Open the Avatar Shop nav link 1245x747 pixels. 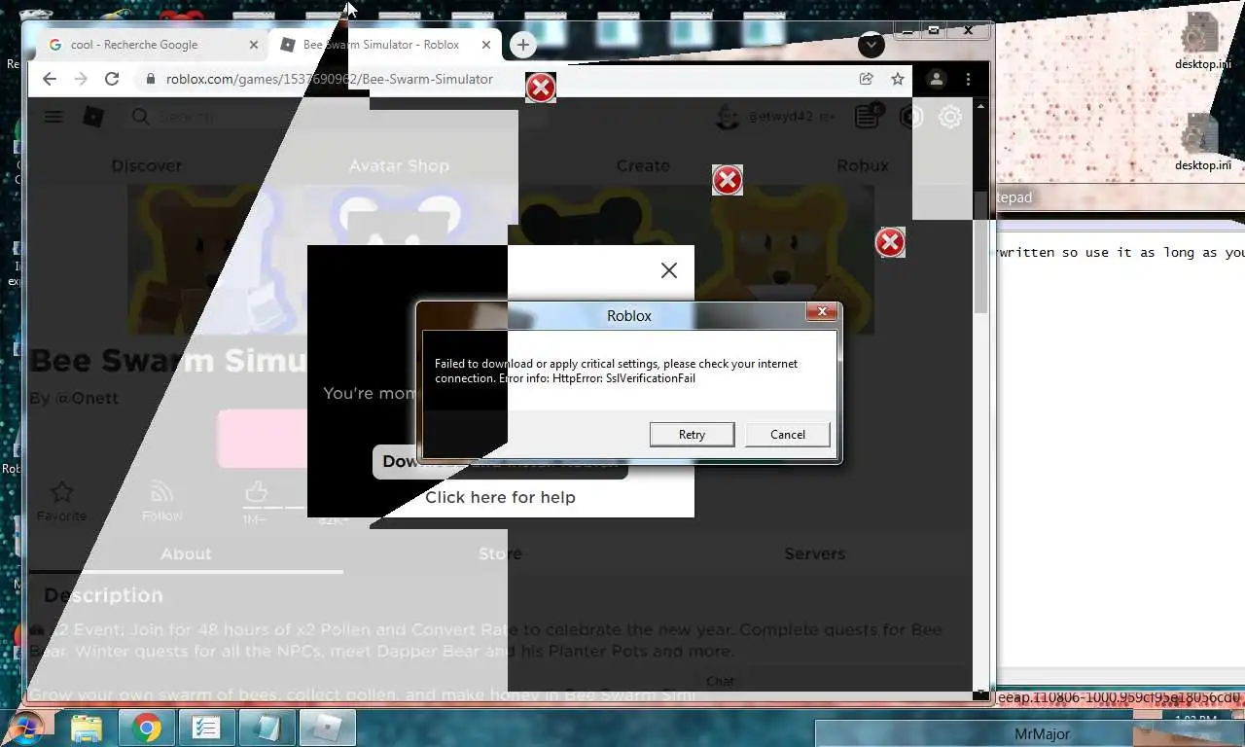pyautogui.click(x=399, y=165)
